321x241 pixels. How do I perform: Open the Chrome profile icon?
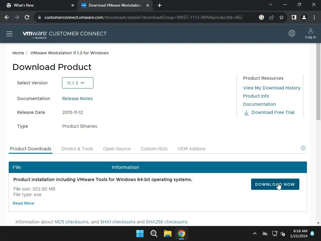coord(304,18)
